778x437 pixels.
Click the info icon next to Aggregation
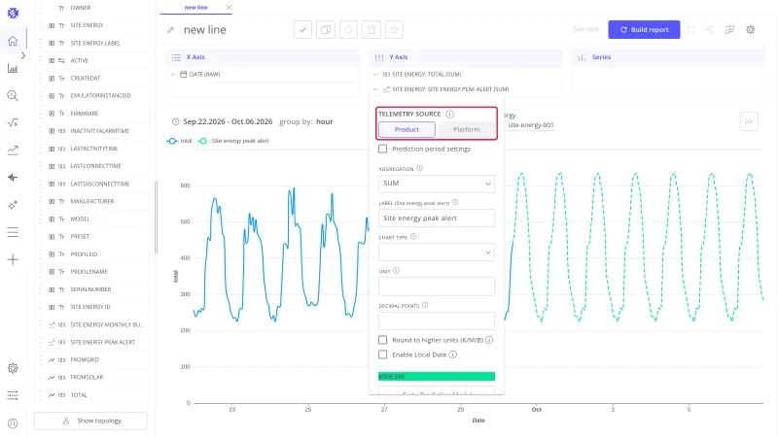(x=420, y=168)
